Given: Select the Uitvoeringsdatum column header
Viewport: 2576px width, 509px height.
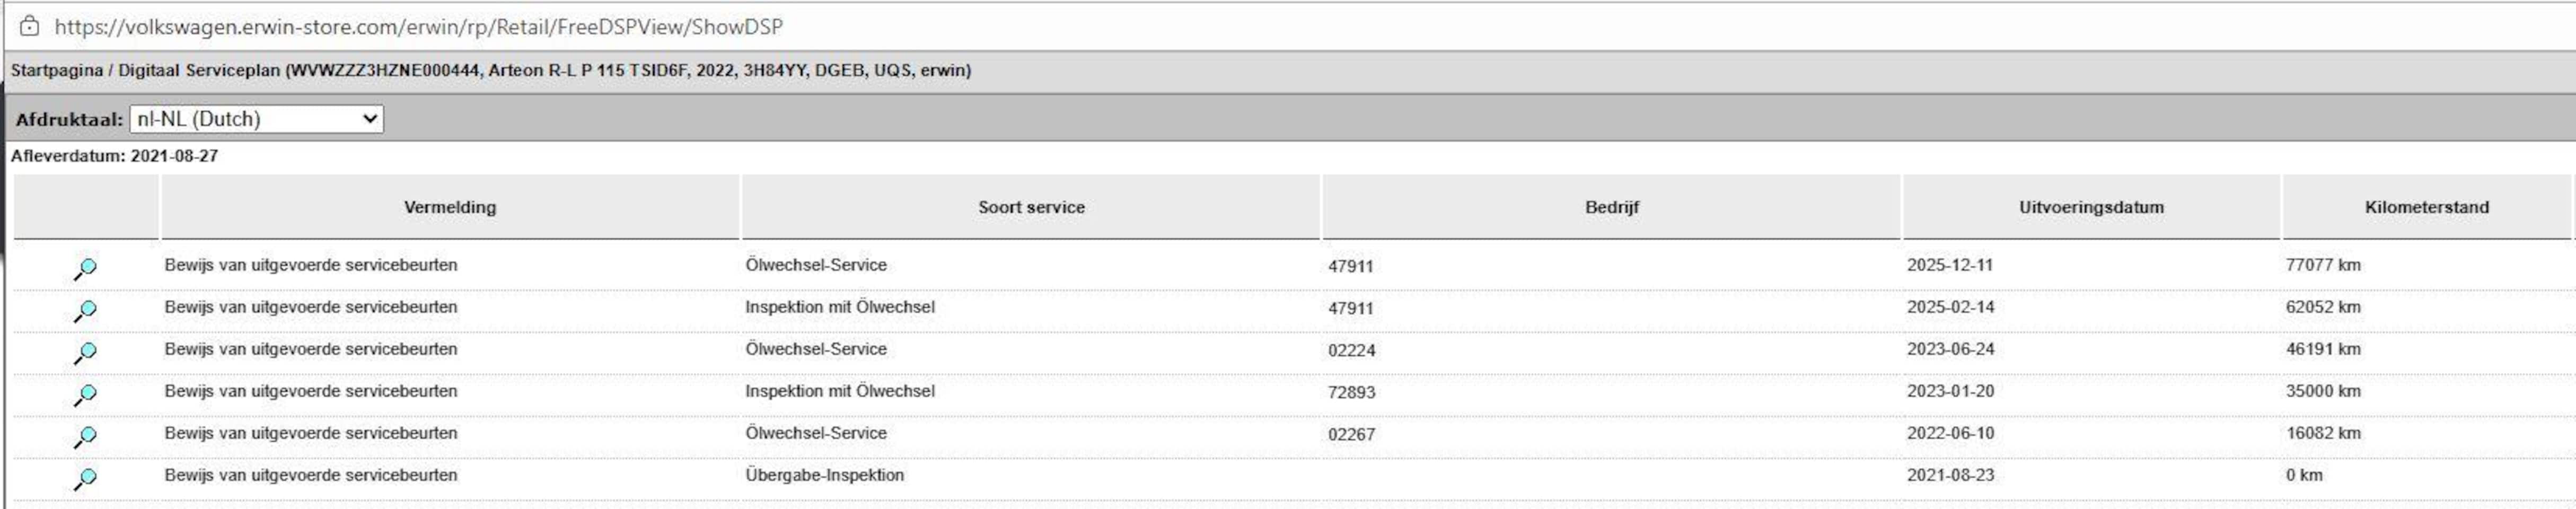Looking at the screenshot, I should coord(2091,207).
